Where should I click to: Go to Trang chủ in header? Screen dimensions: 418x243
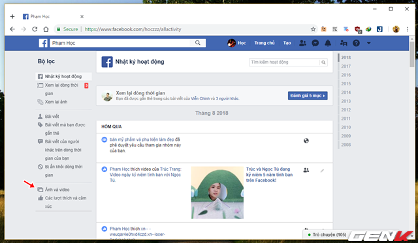264,43
